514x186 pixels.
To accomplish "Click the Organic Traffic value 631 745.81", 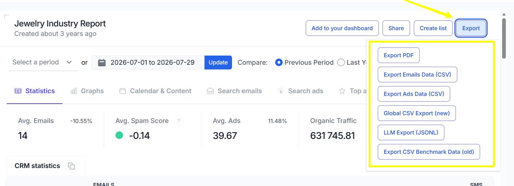I will point(333,136).
